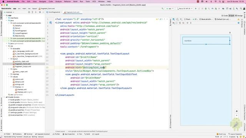Open the BasicsKotlin theme dropdown
The height and width of the screenshot is (138, 246).
coord(206,19)
